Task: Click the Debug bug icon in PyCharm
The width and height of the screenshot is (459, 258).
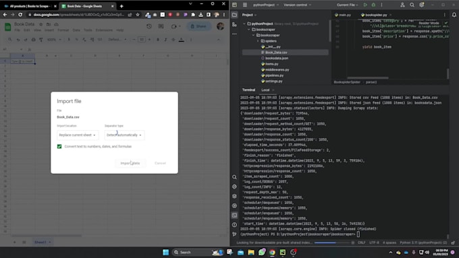Action: [x=373, y=5]
